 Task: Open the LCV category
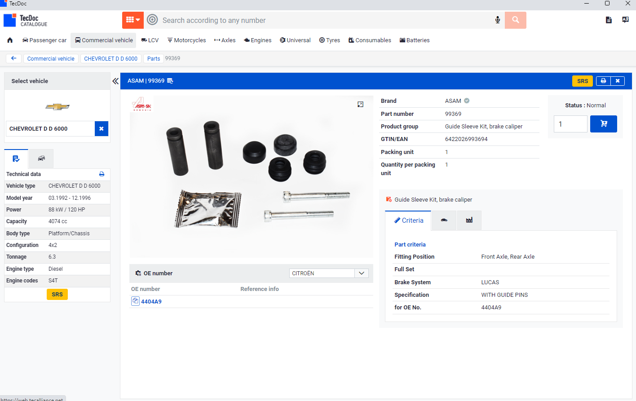pos(150,40)
